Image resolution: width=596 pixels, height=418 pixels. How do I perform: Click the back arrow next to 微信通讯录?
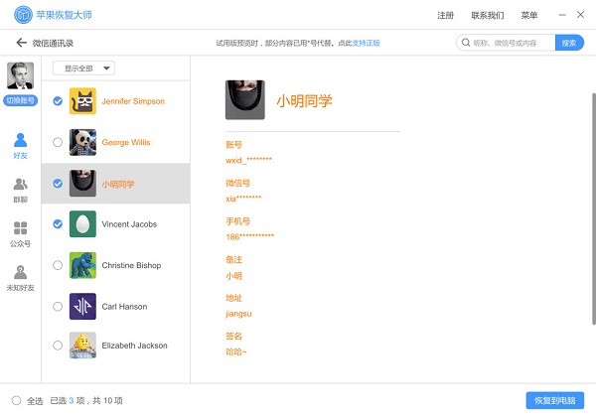pyautogui.click(x=21, y=43)
